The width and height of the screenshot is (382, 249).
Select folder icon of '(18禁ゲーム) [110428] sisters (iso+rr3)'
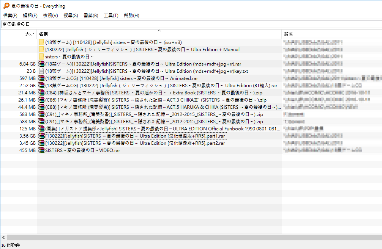pyautogui.click(x=41, y=42)
